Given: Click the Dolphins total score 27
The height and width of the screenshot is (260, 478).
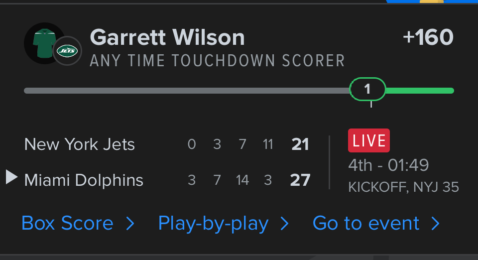Looking at the screenshot, I should (x=300, y=180).
